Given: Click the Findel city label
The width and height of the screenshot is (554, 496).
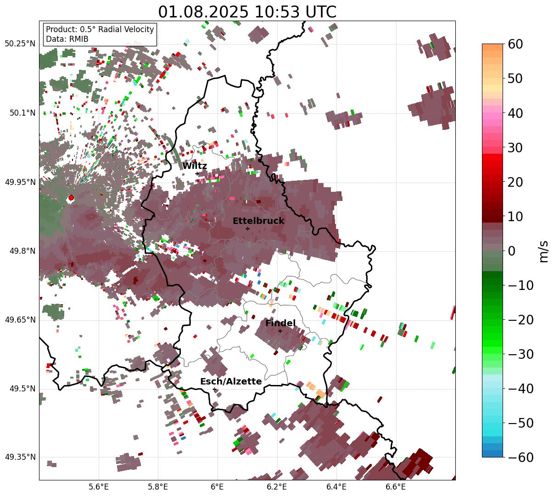Looking at the screenshot, I should 280,323.
